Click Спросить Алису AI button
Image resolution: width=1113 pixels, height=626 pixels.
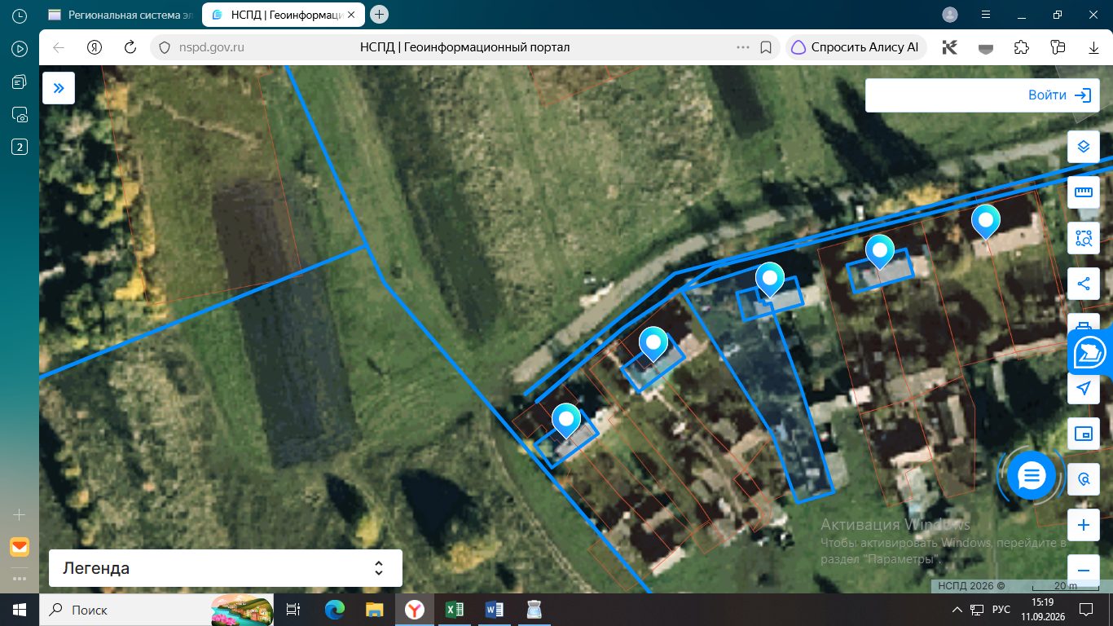pyautogui.click(x=856, y=47)
